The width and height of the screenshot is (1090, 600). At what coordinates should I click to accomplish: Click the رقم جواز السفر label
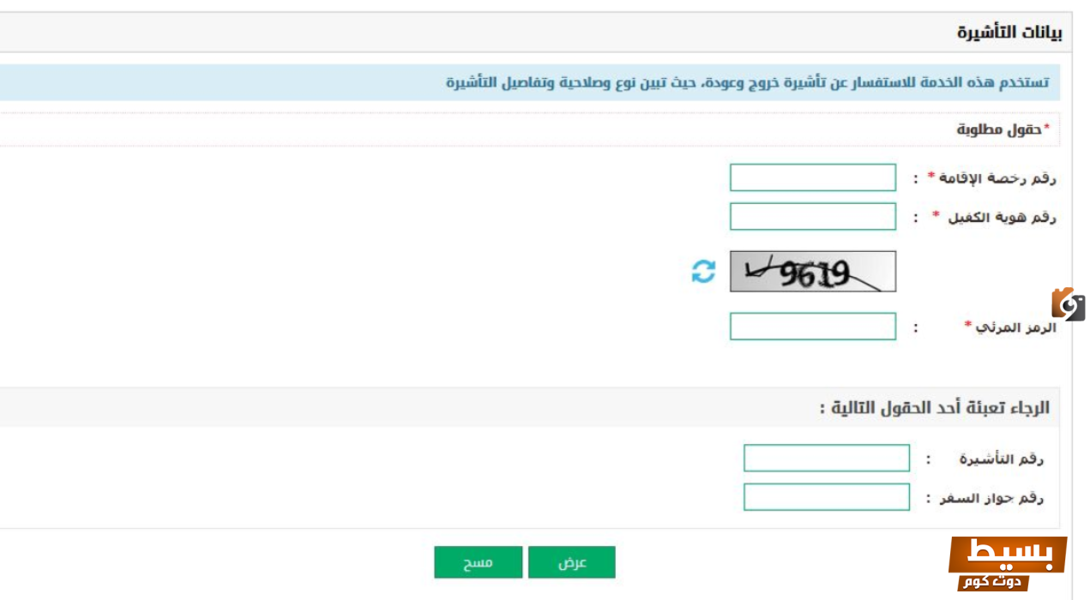995,498
